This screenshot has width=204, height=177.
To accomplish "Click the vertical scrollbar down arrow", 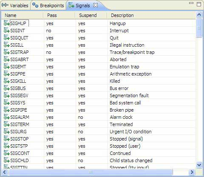I will pos(199,165).
